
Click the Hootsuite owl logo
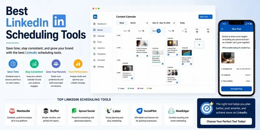coord(12,111)
